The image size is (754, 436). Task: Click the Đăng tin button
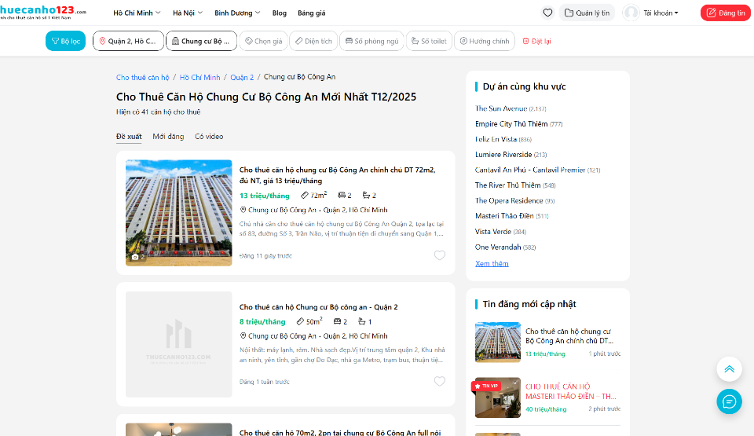pos(725,13)
